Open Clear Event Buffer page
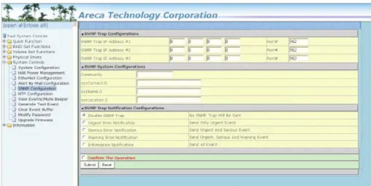Screen dimensions: 371x186 (36, 110)
